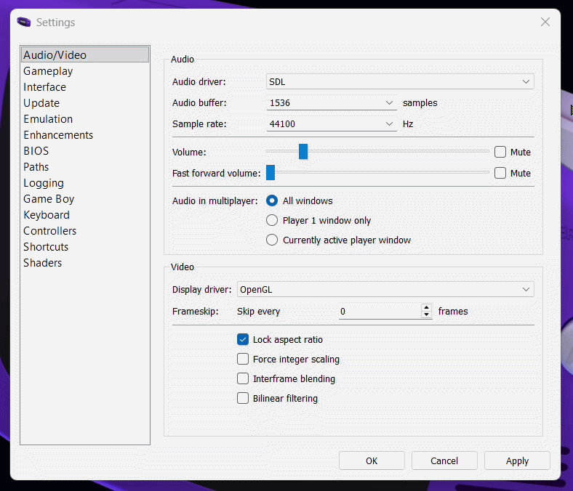This screenshot has height=491, width=573.
Task: Switch to the Update settings page
Action: [x=85, y=103]
